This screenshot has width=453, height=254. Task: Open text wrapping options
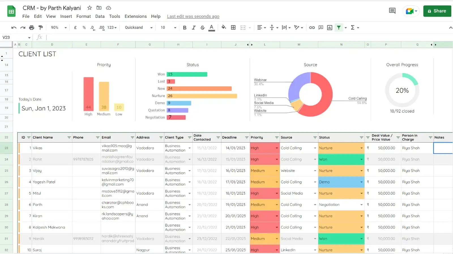point(286,27)
